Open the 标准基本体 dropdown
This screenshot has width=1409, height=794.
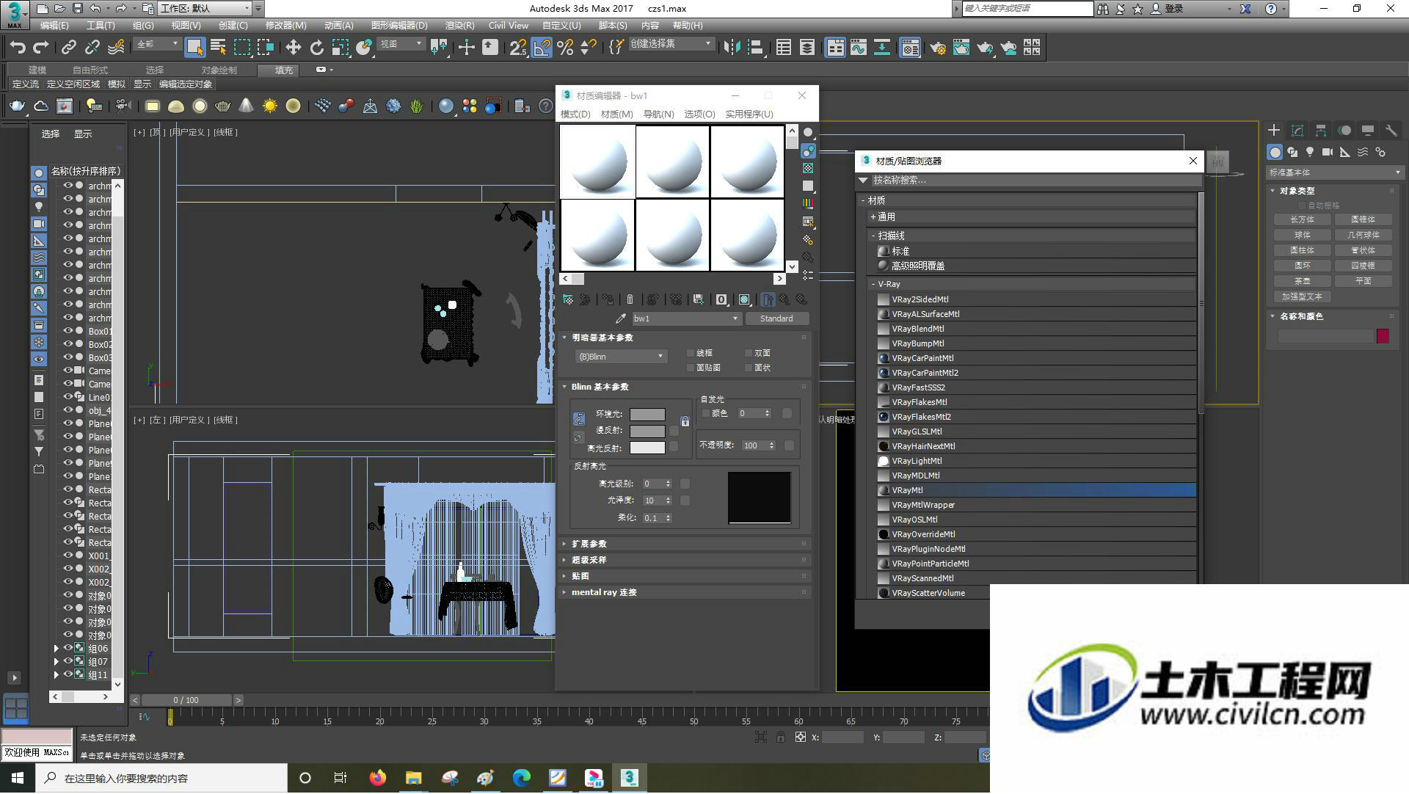point(1335,172)
